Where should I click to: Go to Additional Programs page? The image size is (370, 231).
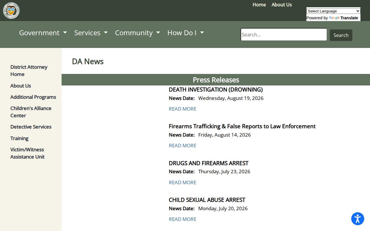point(33,97)
